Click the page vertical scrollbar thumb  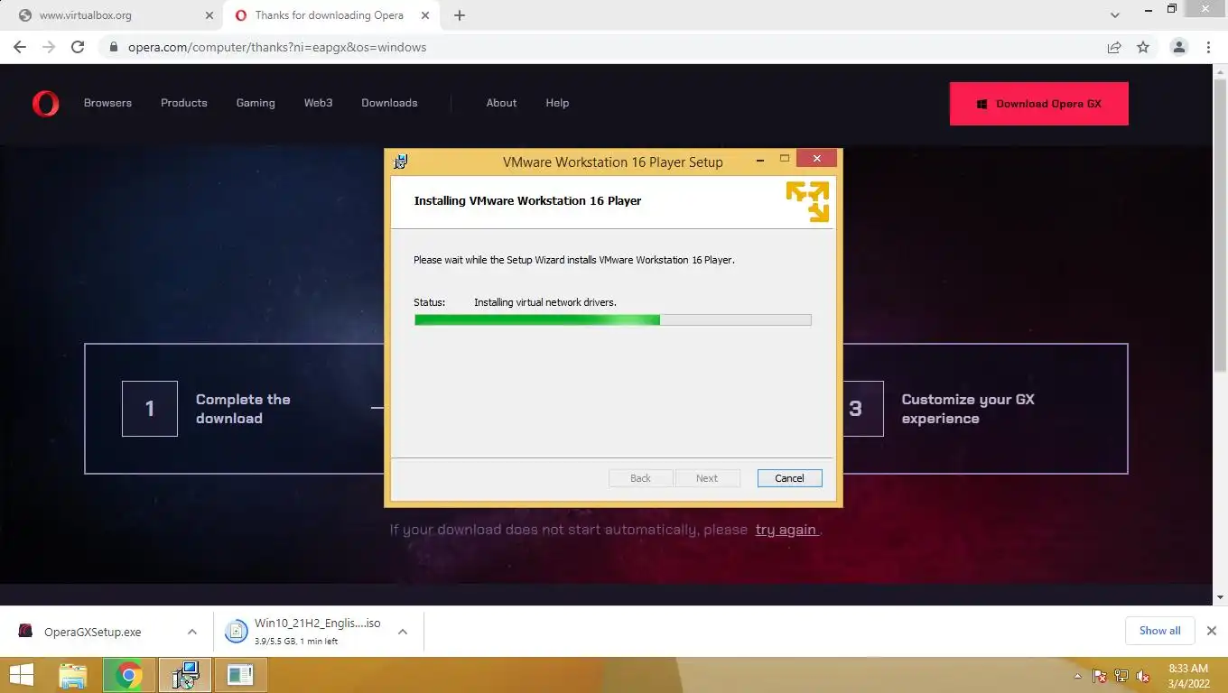click(1220, 226)
